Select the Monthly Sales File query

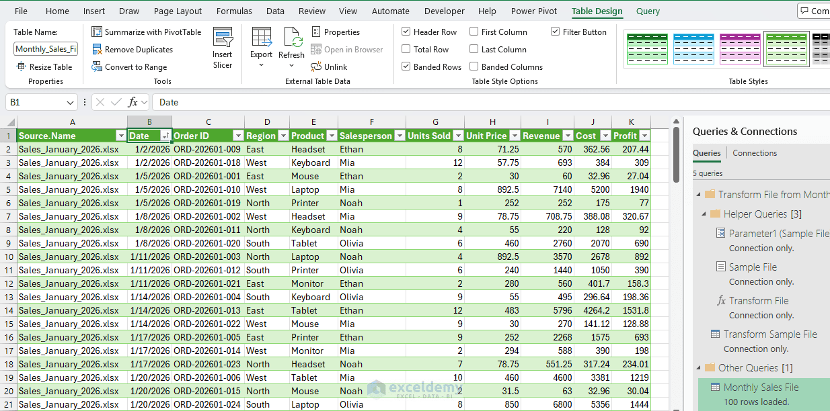point(764,394)
